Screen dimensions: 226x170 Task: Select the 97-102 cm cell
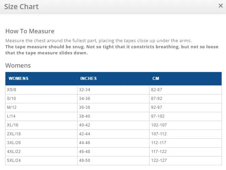pyautogui.click(x=186, y=116)
